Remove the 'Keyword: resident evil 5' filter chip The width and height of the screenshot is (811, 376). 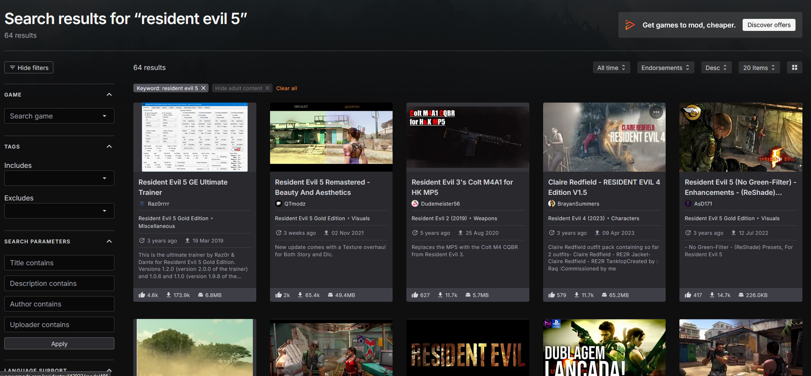[203, 88]
